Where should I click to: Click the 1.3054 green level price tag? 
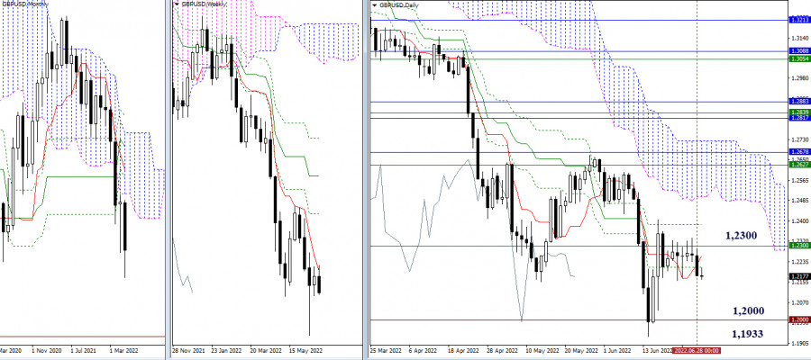[800, 58]
